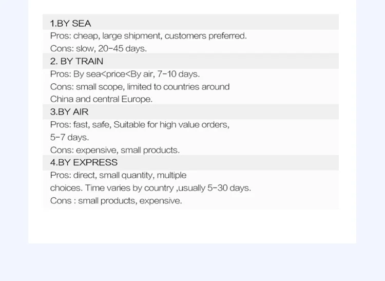The image size is (385, 281).
Task: Click 'China and central Europe.' line
Action: [101, 99]
